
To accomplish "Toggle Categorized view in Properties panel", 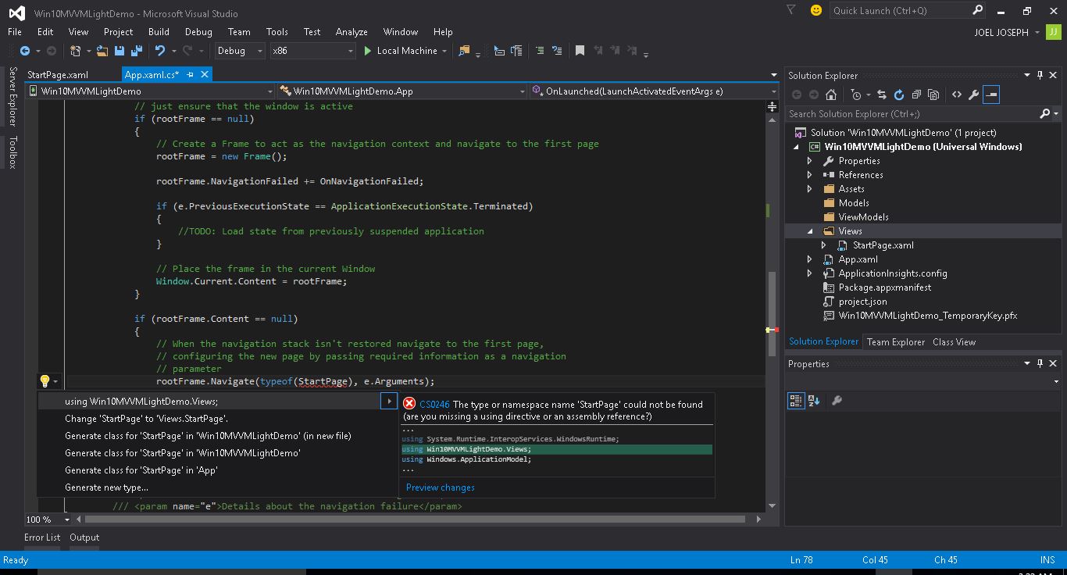I will (796, 401).
